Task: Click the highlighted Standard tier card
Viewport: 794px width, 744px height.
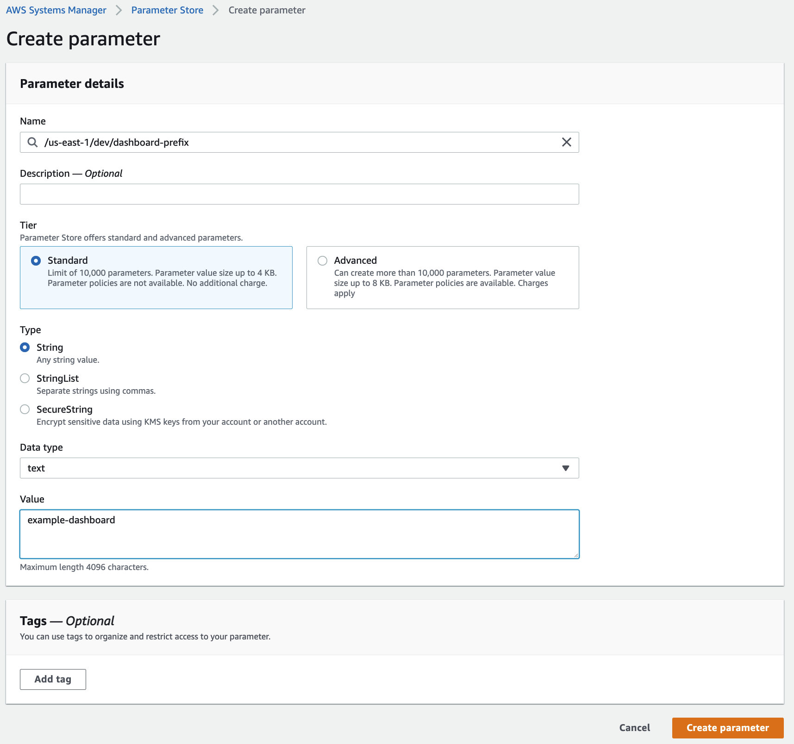Action: pos(156,277)
